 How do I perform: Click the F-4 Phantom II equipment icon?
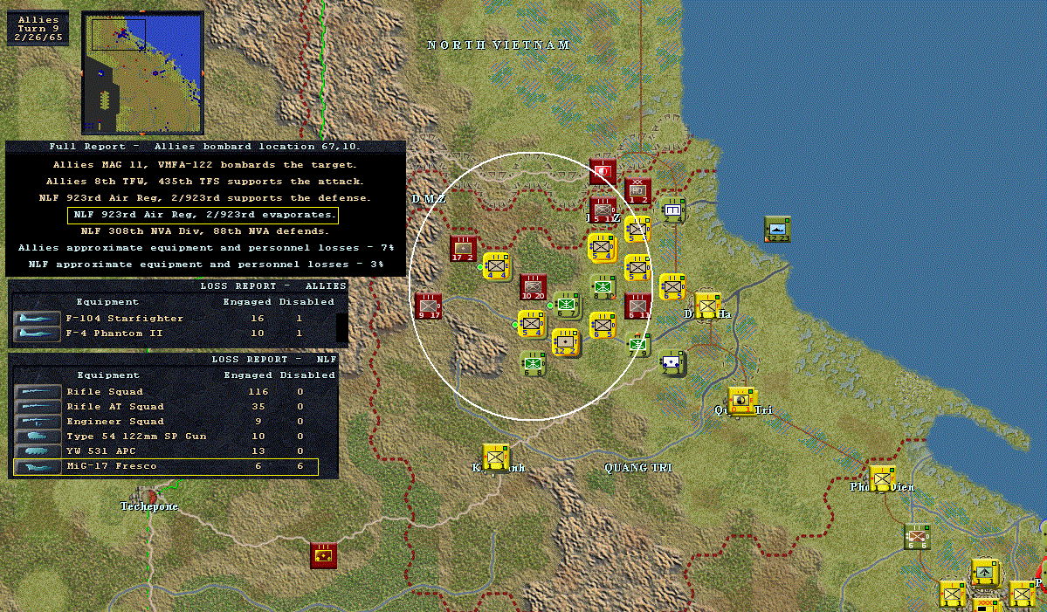pos(37,333)
